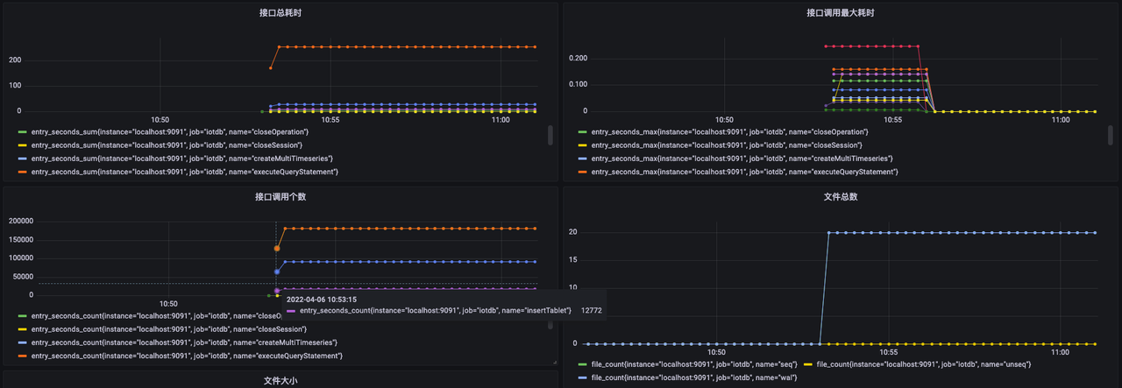The width and height of the screenshot is (1122, 388).
Task: Toggle entry_seconds_max closeSession legend entry
Action: (727, 145)
